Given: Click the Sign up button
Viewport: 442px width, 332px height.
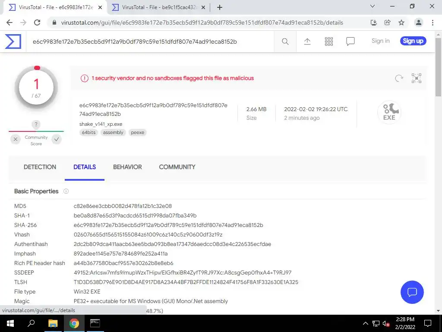Looking at the screenshot, I should (413, 41).
